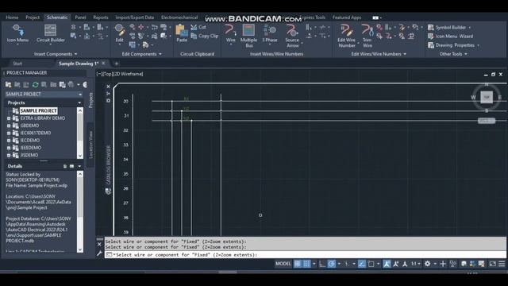This screenshot has height=286, width=508.
Task: Toggle snap mode in status bar
Action: click(306, 264)
